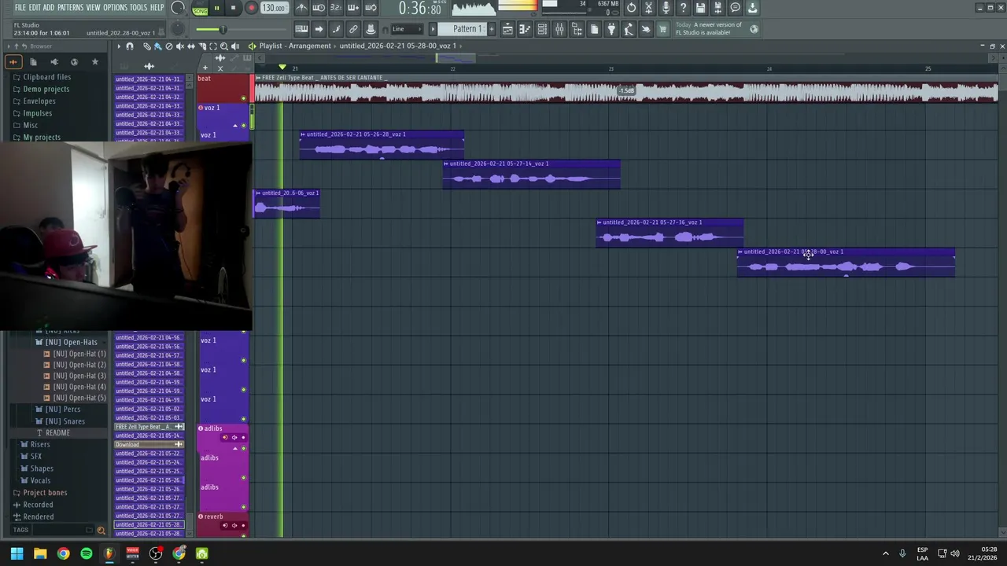Toggle typing keyboard to piano icon
The image size is (1007, 566).
coord(301,29)
